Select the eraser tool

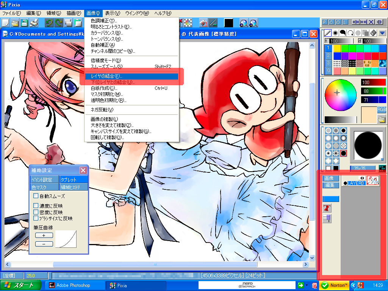click(x=373, y=33)
